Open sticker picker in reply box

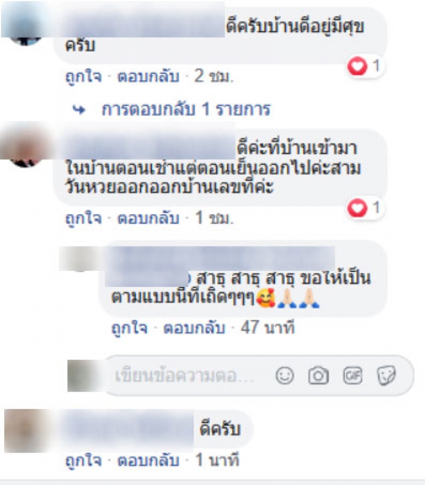coord(386,376)
